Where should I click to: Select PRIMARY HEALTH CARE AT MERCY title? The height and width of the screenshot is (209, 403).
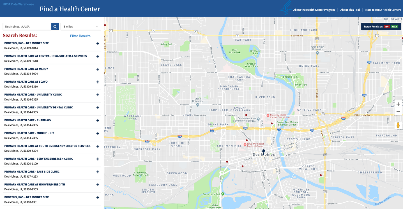click(26, 69)
